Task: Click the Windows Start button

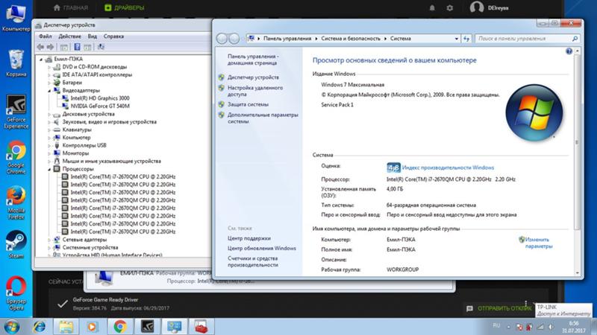Action: tap(12, 327)
